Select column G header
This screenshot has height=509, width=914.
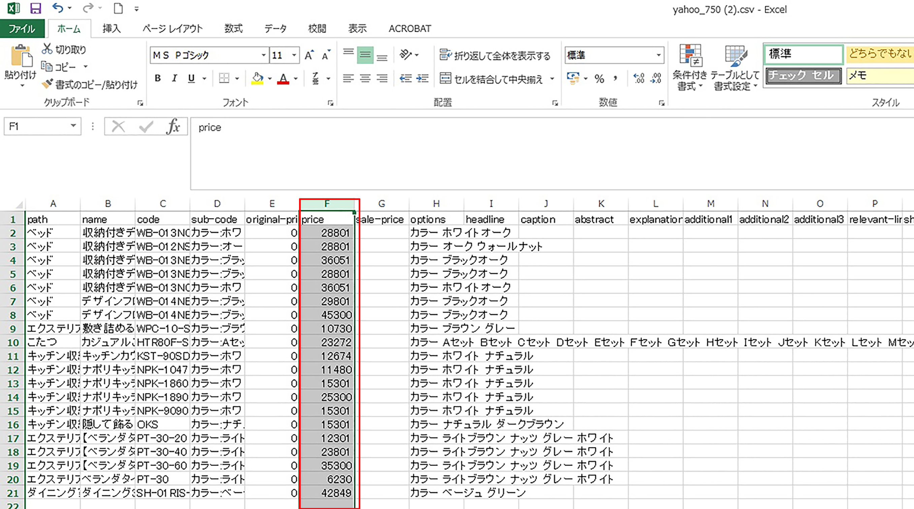pos(382,204)
